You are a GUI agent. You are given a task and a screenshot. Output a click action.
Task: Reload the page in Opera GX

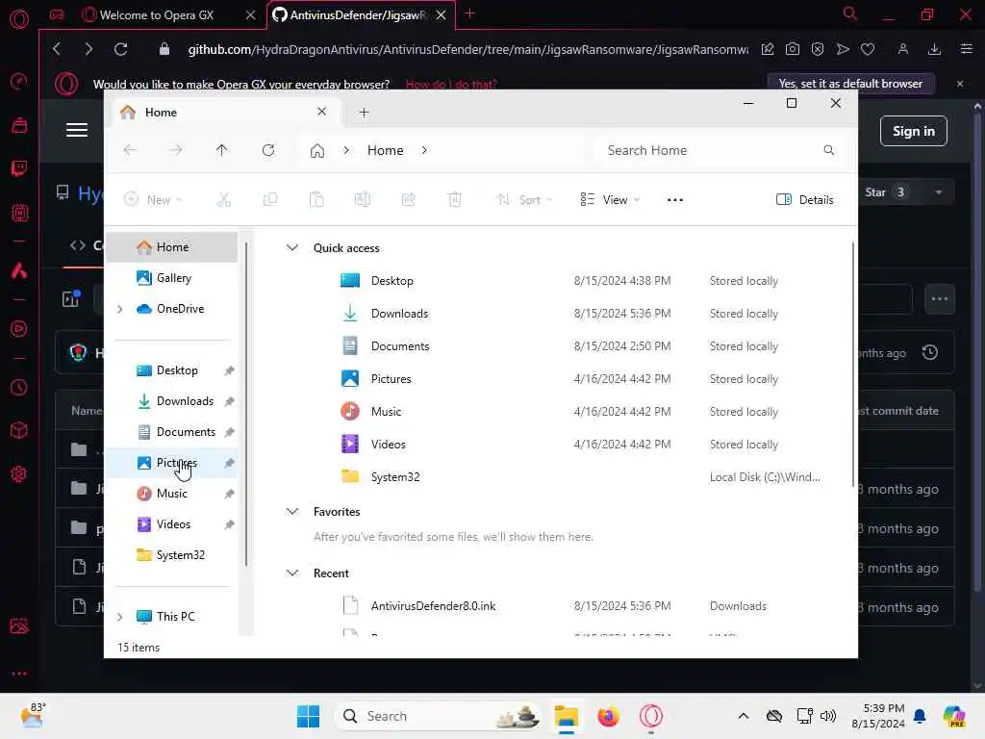click(x=120, y=49)
